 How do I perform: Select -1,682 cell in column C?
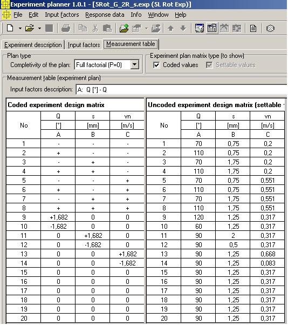(x=127, y=263)
